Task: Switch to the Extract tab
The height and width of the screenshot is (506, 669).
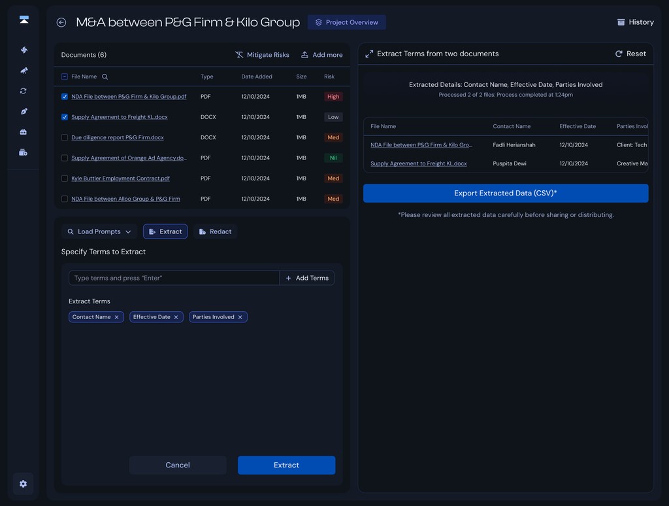Action: (x=165, y=231)
